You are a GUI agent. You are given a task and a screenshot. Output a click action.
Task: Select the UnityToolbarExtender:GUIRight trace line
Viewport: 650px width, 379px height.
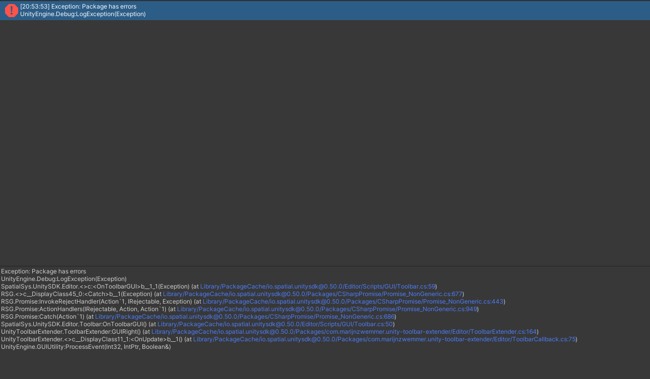[x=70, y=331]
